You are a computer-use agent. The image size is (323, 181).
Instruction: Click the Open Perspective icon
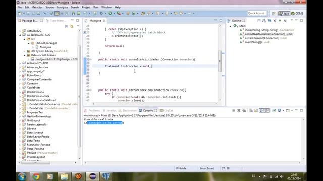274,14
